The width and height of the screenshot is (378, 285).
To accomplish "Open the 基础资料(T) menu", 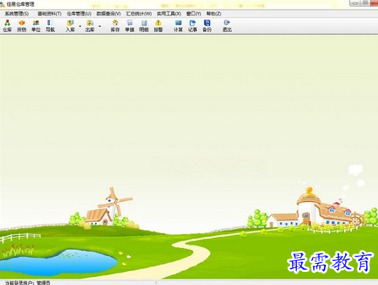I will 49,14.
